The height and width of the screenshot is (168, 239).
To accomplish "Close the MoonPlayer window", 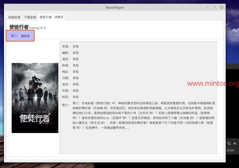I will (221, 7).
